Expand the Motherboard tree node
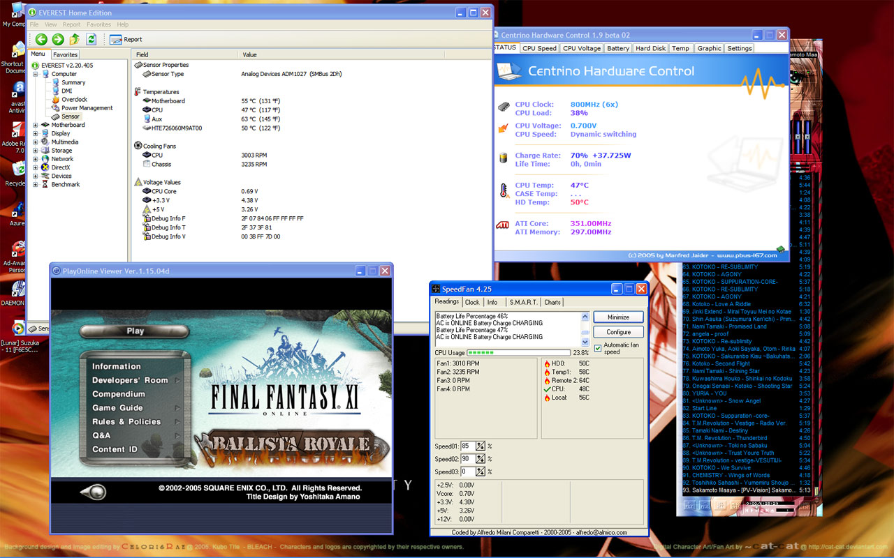Image resolution: width=894 pixels, height=558 pixels. (36, 126)
